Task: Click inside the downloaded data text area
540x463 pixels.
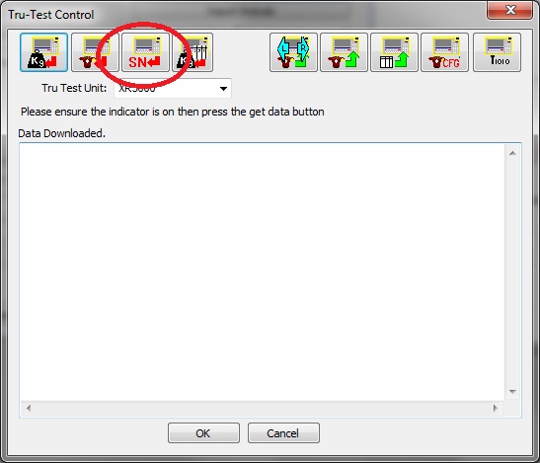Action: tap(263, 272)
